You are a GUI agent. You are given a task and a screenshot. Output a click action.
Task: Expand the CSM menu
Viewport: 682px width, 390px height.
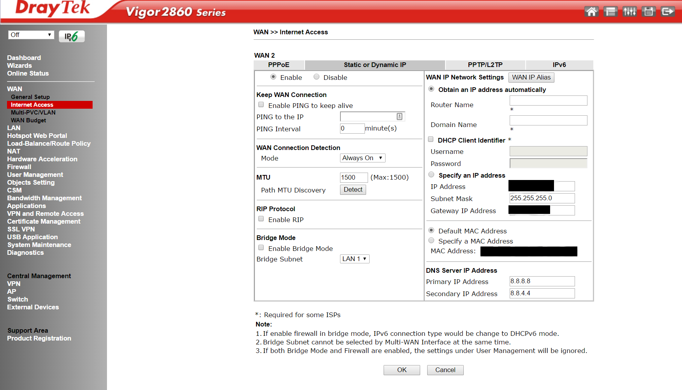click(x=14, y=190)
